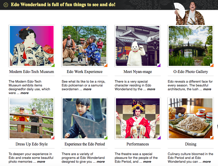Open the Modern Edo-Tech Museum thumbnail
Image resolution: width=218 pixels, height=166 pixels.
(x=31, y=46)
